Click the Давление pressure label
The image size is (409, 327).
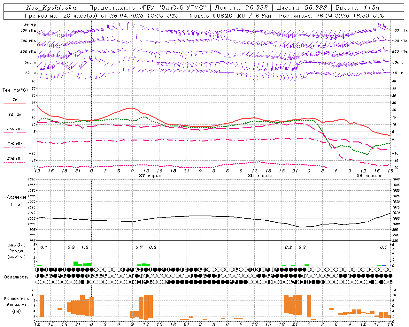pos(17,197)
